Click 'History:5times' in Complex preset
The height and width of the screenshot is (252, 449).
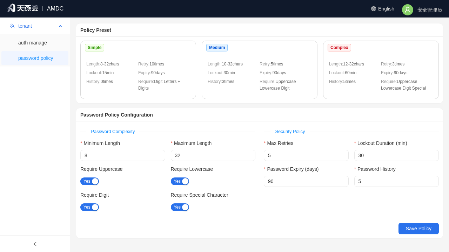tap(342, 82)
